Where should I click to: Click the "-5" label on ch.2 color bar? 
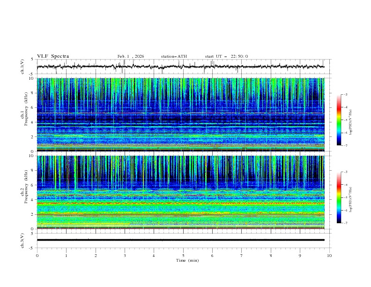(x=345, y=197)
